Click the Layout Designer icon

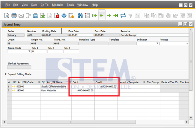190,16
